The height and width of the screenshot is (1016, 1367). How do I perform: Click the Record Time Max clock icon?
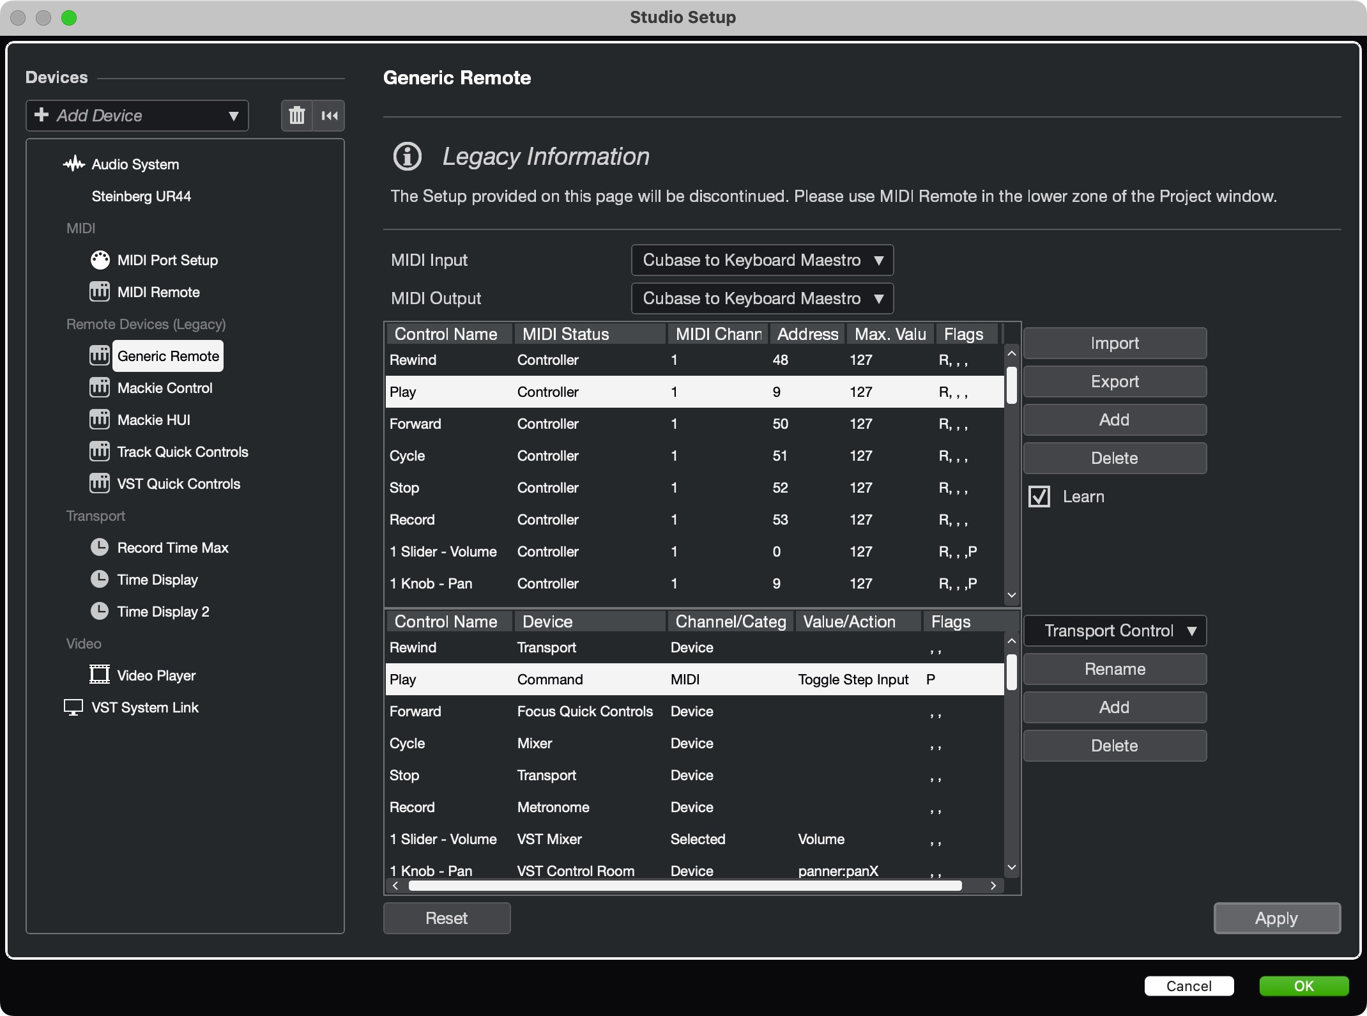(x=100, y=548)
